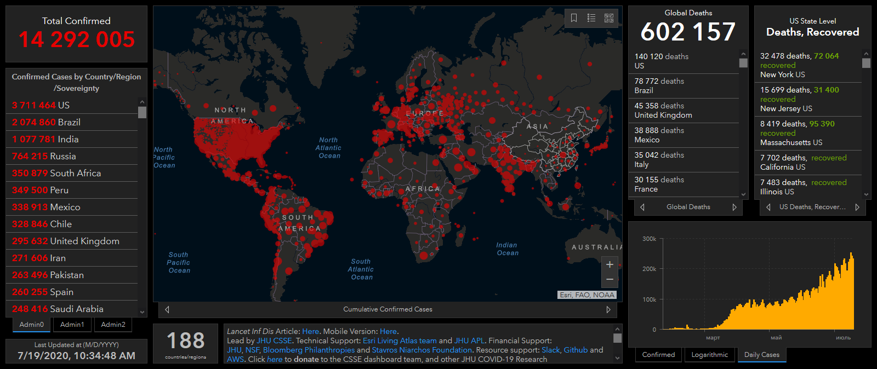Select US in the country list
The height and width of the screenshot is (369, 877).
click(72, 105)
